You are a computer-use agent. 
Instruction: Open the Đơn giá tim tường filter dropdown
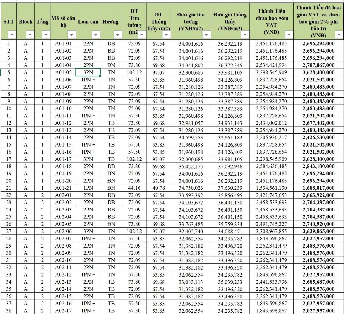coord(206,35)
